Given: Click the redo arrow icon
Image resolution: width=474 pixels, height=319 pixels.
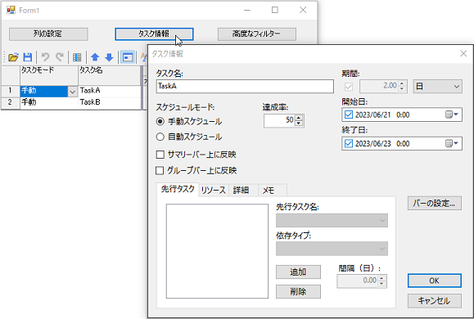Looking at the screenshot, I should (x=60, y=57).
